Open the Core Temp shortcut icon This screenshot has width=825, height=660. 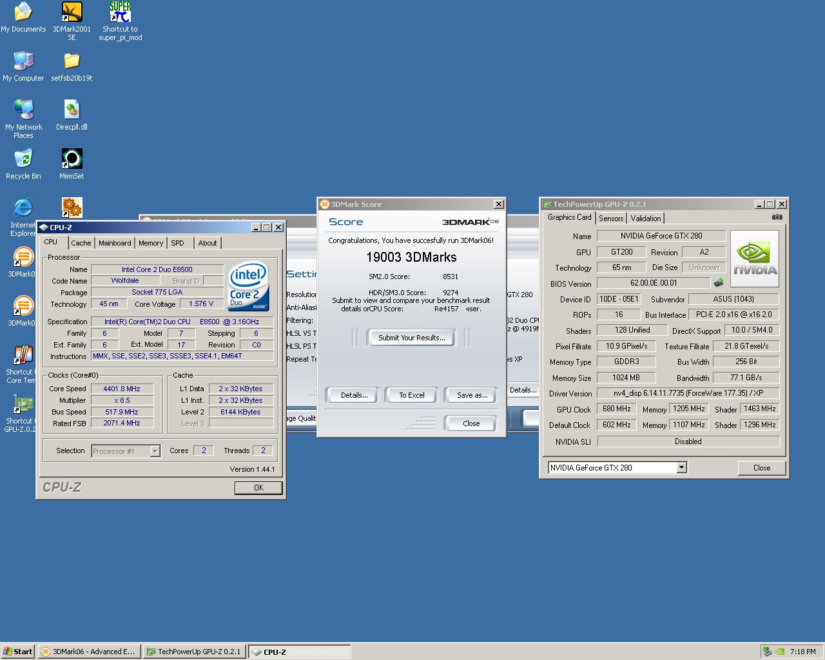(x=23, y=364)
